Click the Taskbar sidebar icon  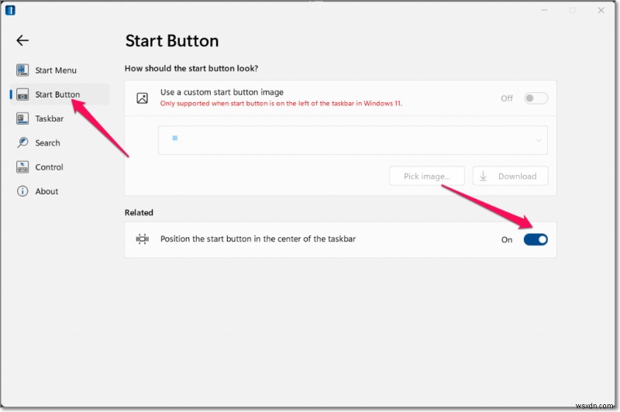pyautogui.click(x=22, y=118)
